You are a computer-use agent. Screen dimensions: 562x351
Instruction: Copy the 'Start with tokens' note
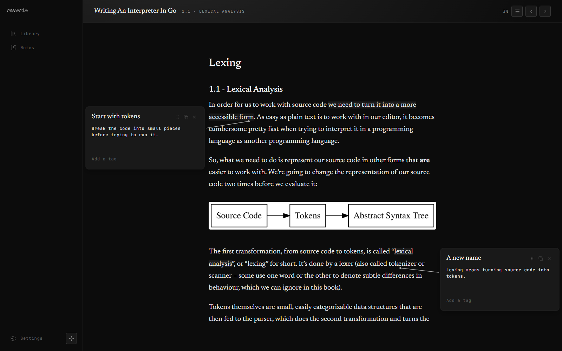(x=186, y=117)
